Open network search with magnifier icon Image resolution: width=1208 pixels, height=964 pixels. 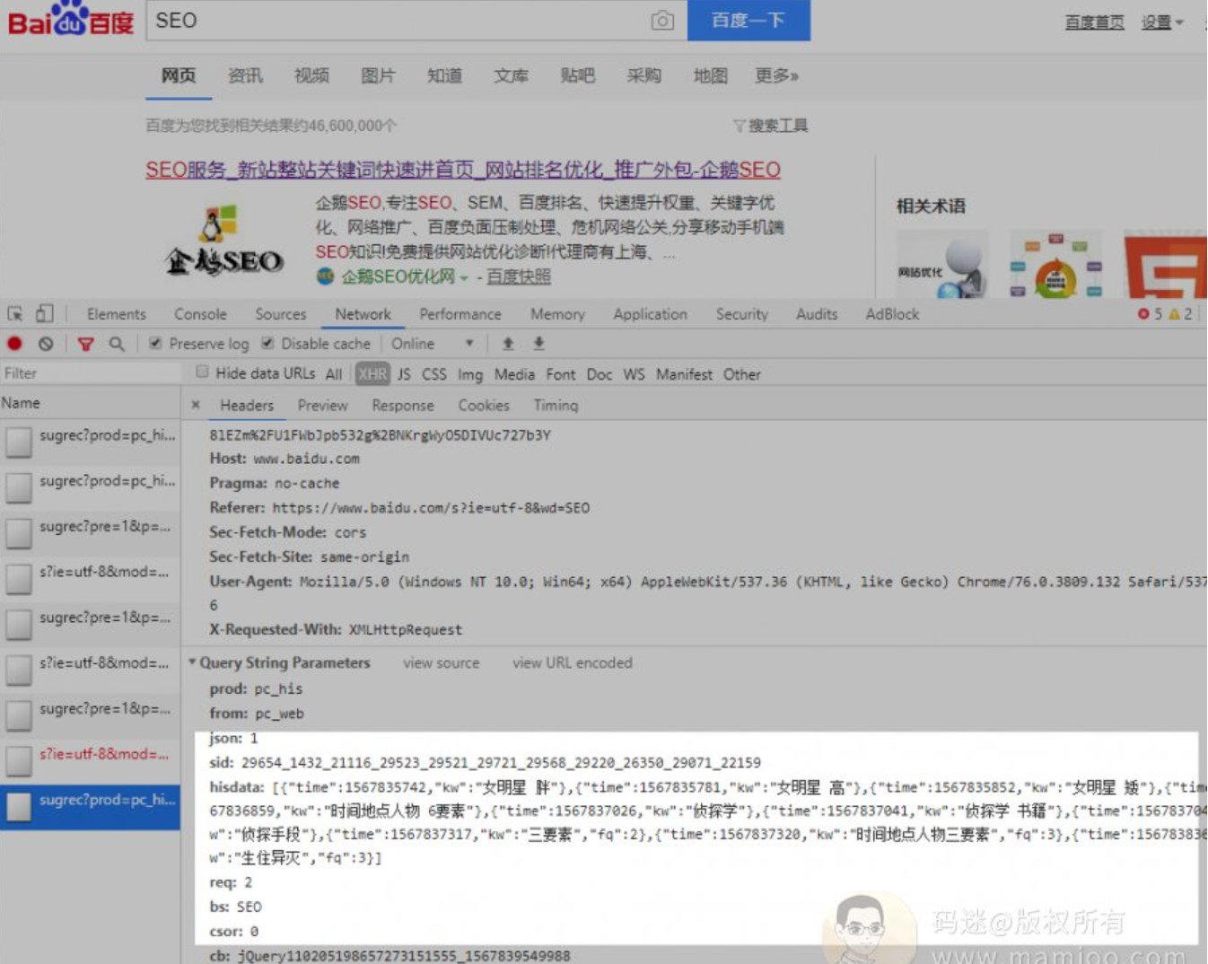point(117,344)
